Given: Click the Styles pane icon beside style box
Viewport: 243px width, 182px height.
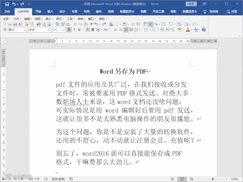Looking at the screenshot, I should pyautogui.click(x=5, y=30).
